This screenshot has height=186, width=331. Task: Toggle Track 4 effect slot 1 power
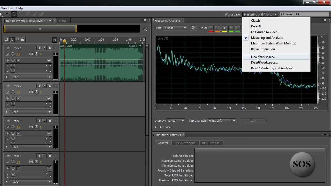point(13,174)
